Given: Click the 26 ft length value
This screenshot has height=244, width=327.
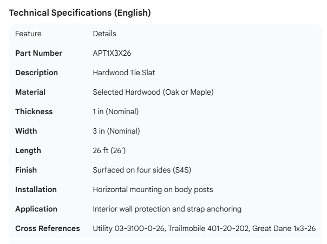Looking at the screenshot, I should [x=109, y=150].
